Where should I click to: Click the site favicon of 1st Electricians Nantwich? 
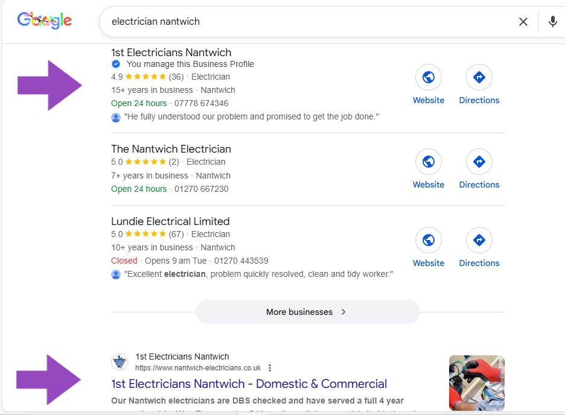[x=120, y=362]
